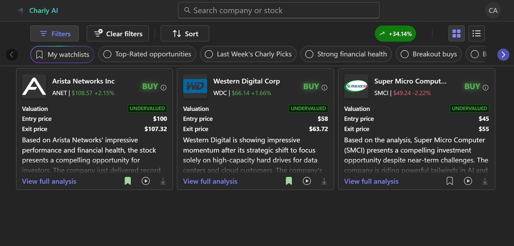This screenshot has height=246, width=514.
Task: Switch to grid view layout
Action: tap(456, 33)
